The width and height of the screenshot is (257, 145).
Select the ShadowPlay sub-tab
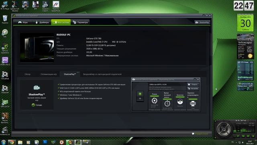pos(70,74)
